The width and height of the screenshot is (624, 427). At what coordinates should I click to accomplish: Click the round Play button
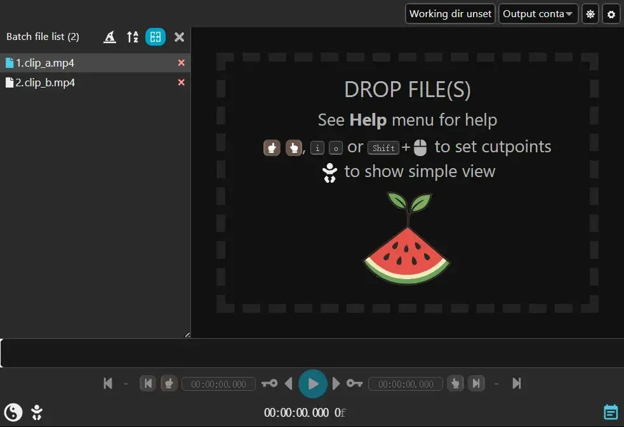point(313,384)
